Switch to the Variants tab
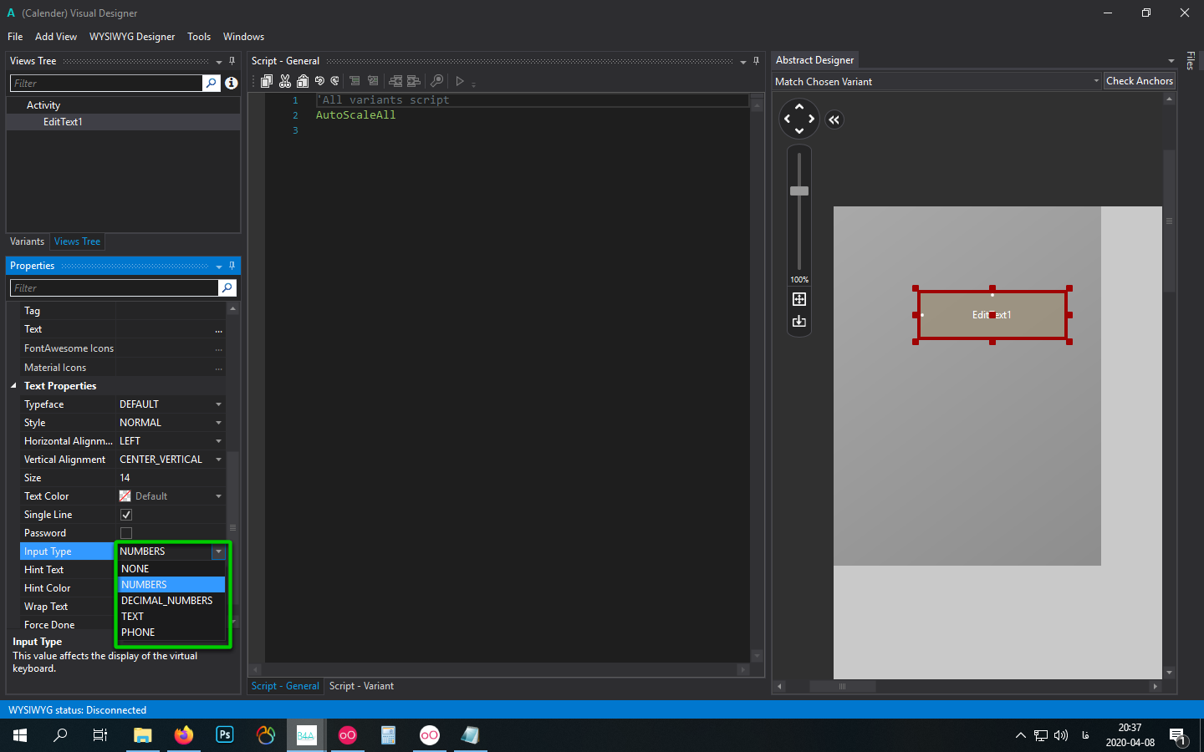 pos(27,241)
